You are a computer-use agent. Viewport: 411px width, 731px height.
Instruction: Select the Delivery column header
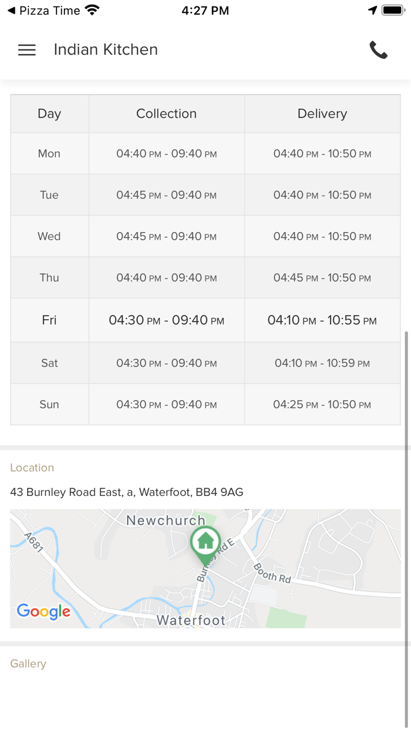pyautogui.click(x=322, y=113)
